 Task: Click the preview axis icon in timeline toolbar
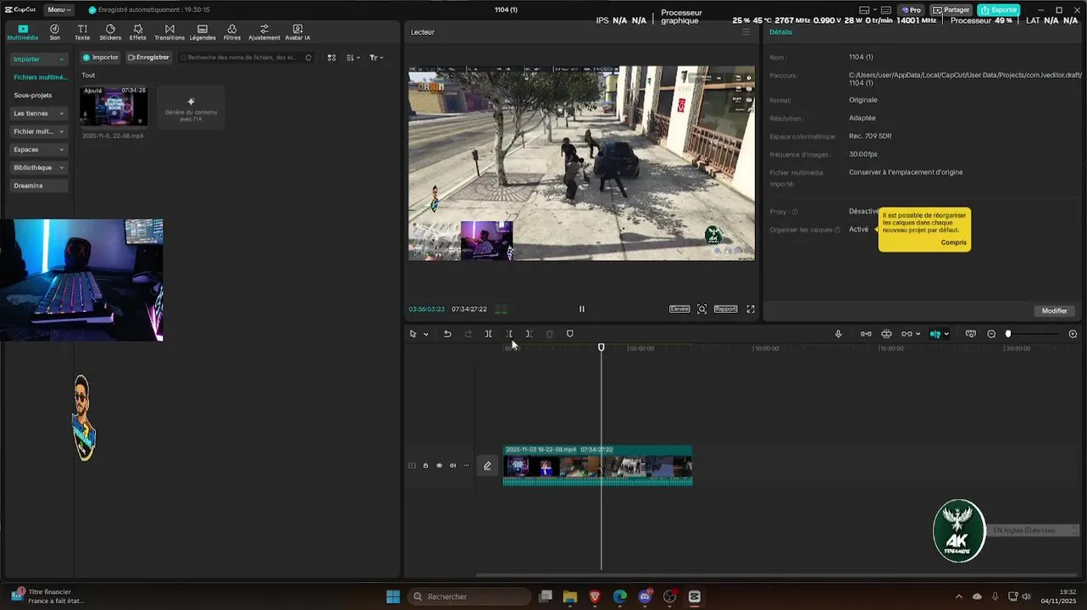[x=971, y=334]
